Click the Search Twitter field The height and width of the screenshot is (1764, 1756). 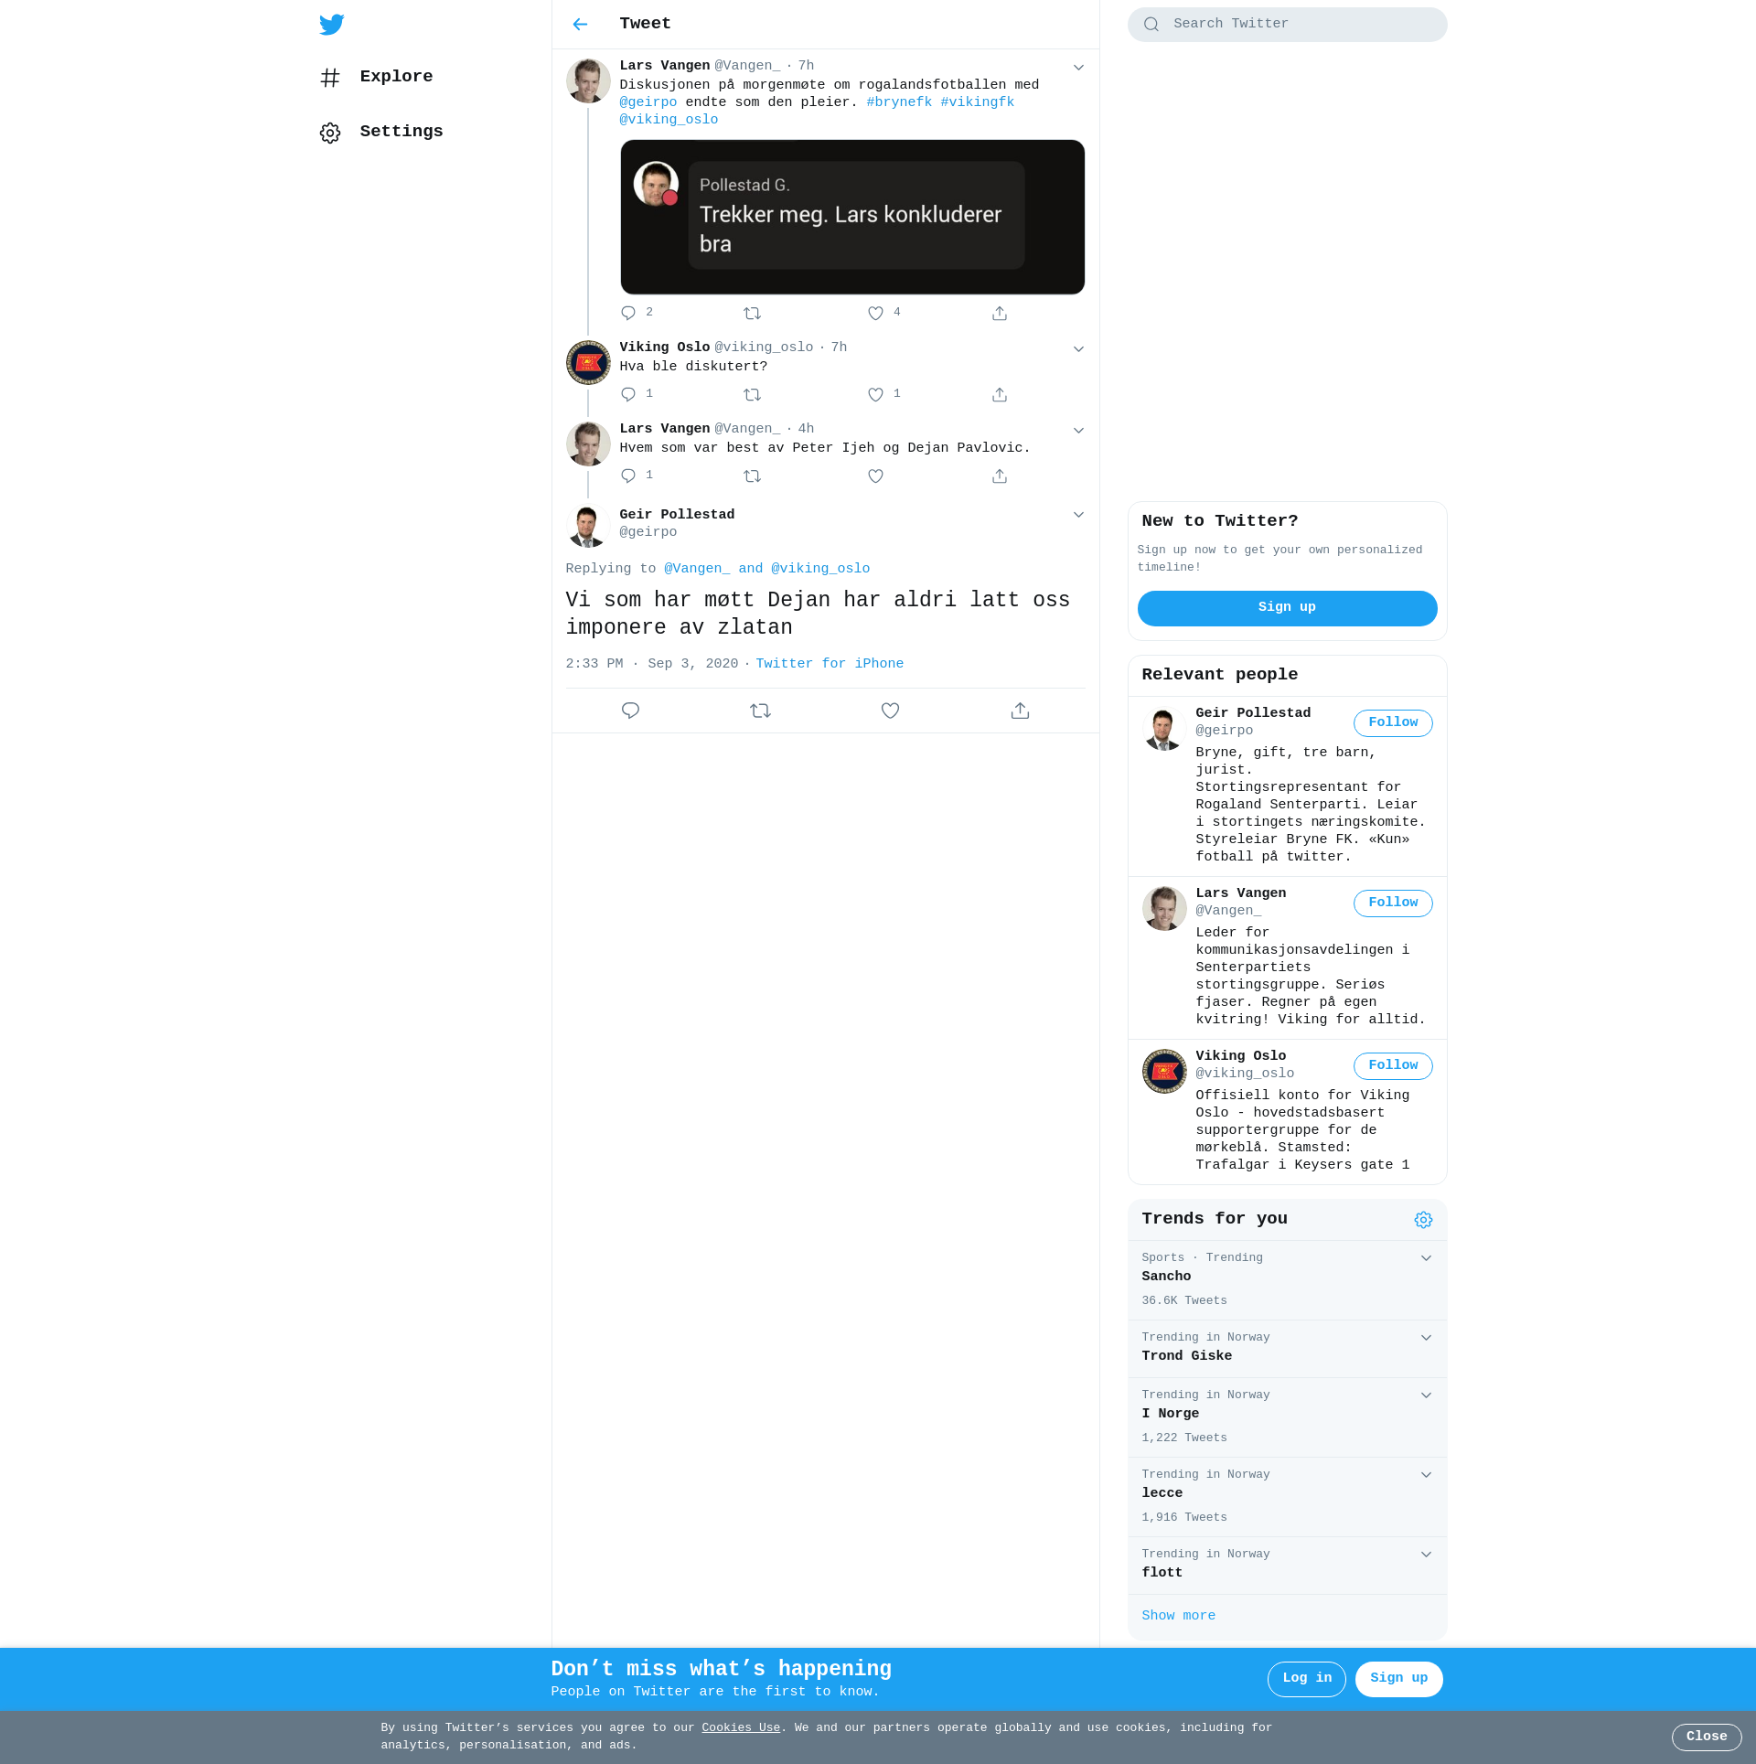[1287, 24]
